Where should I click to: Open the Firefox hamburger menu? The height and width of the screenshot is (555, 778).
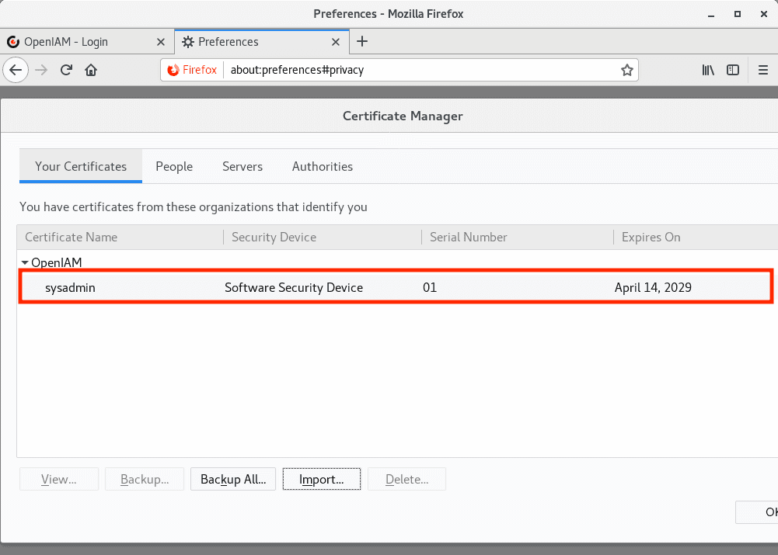coord(763,70)
